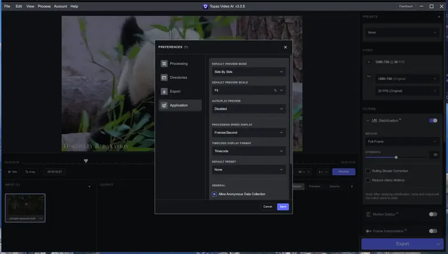
Task: Select the Application preferences icon
Action: click(164, 105)
